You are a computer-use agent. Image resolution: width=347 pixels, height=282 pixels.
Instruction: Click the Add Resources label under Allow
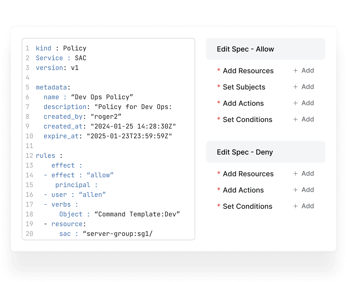(x=248, y=71)
